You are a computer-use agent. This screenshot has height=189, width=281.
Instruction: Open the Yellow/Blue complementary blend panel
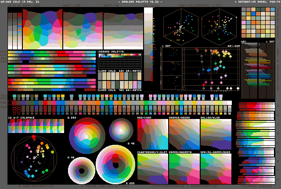216,135
